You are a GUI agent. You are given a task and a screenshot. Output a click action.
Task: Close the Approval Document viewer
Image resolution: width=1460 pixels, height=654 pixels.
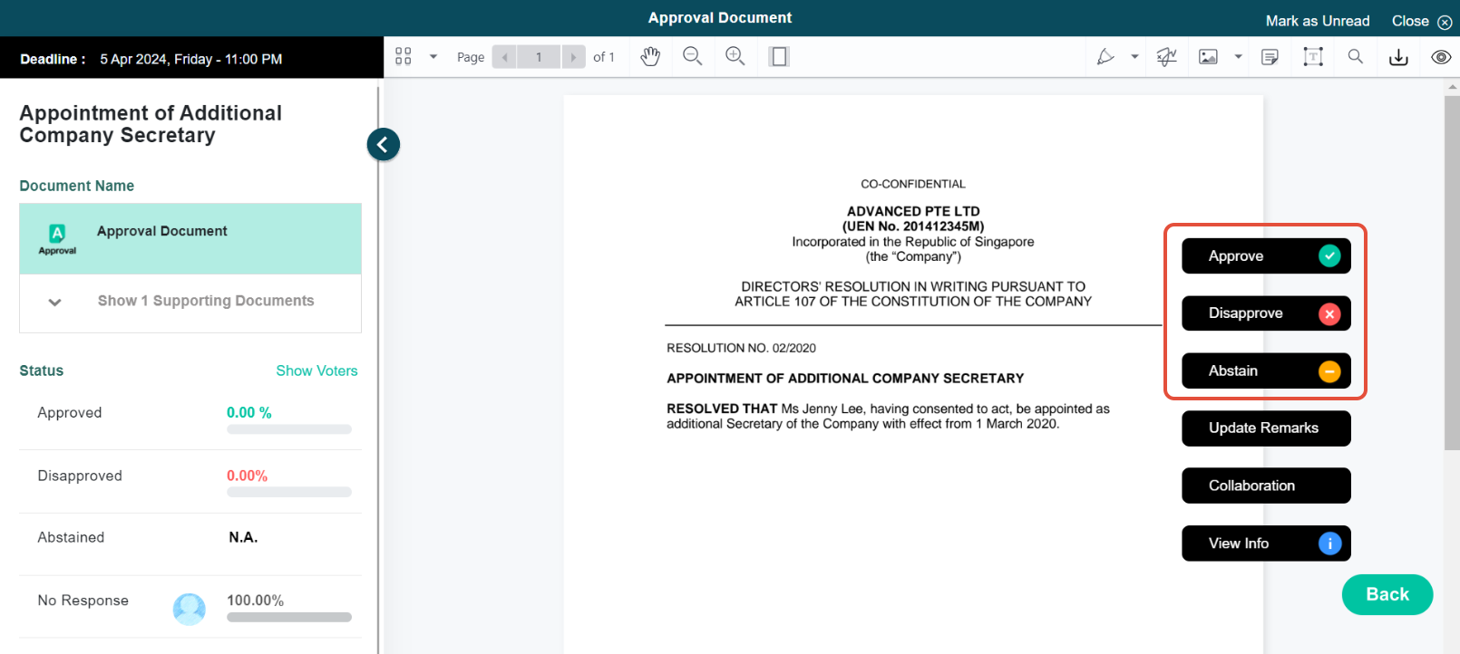[1422, 21]
